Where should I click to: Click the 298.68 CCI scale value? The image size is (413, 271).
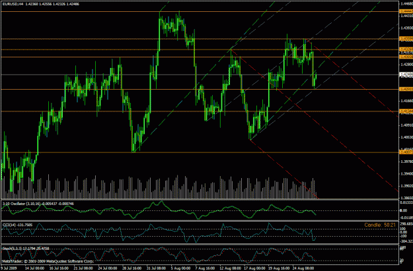[406, 224]
